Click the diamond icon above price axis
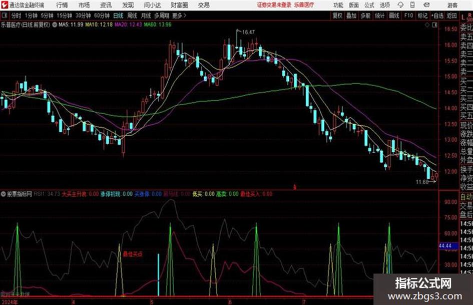The width and height of the screenshot is (473, 305). click(x=427, y=25)
